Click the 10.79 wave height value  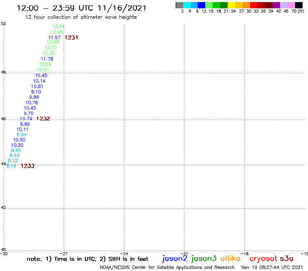26,118
